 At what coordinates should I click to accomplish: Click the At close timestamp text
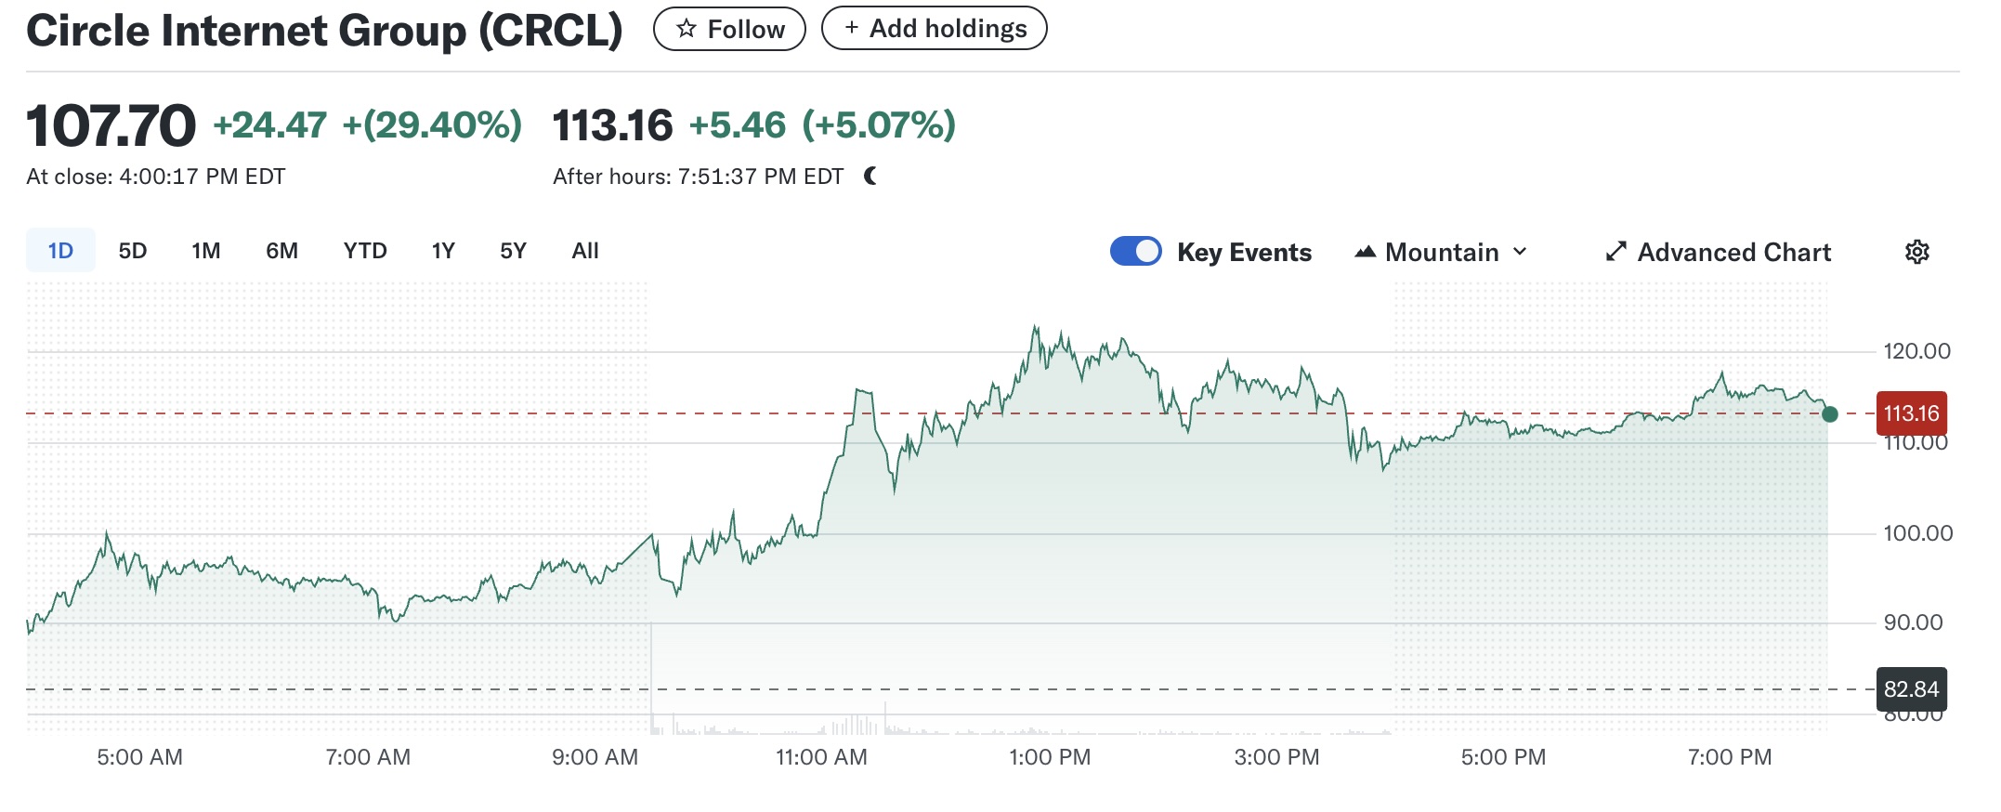pos(155,177)
